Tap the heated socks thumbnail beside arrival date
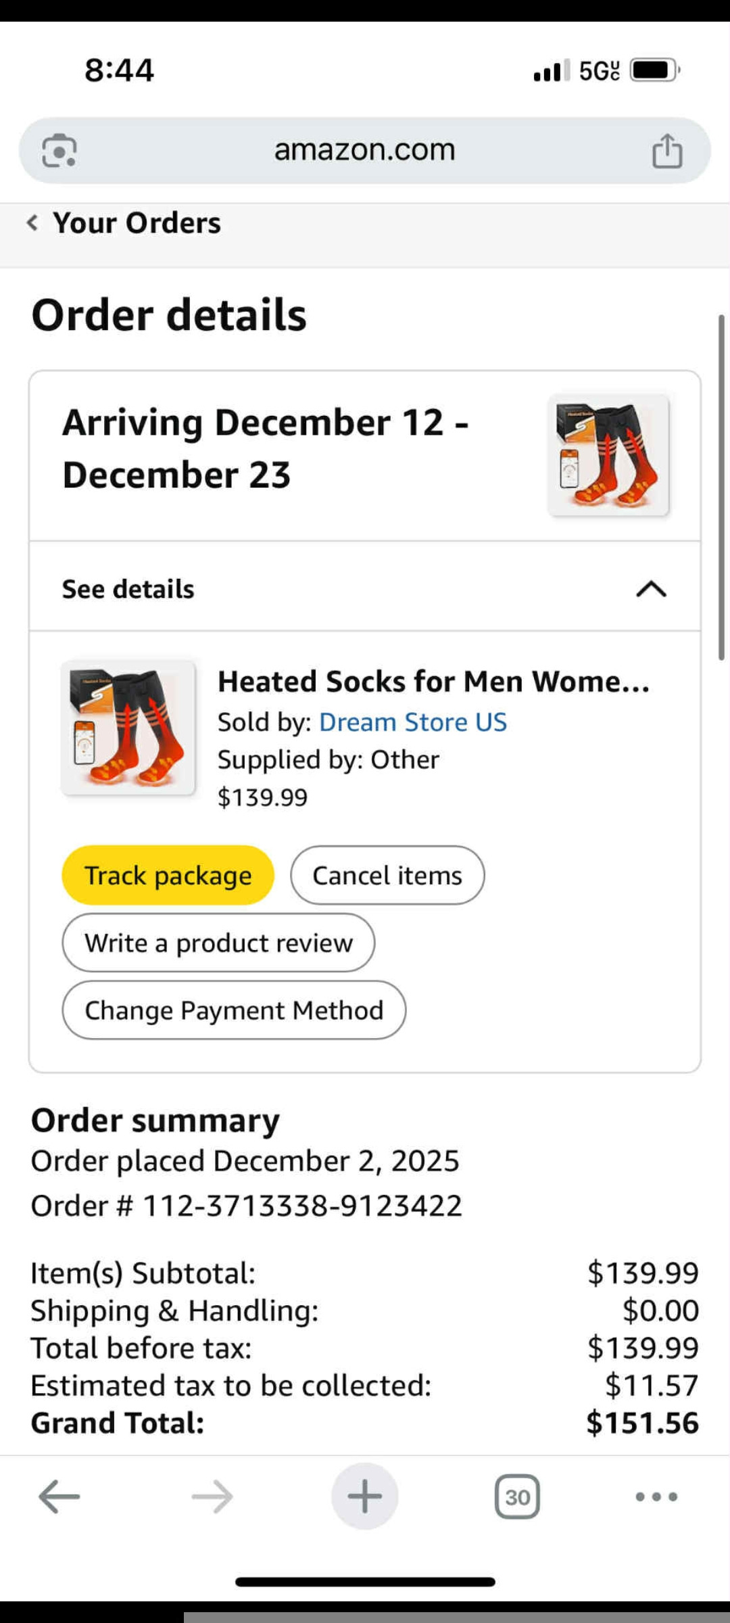 tap(609, 455)
